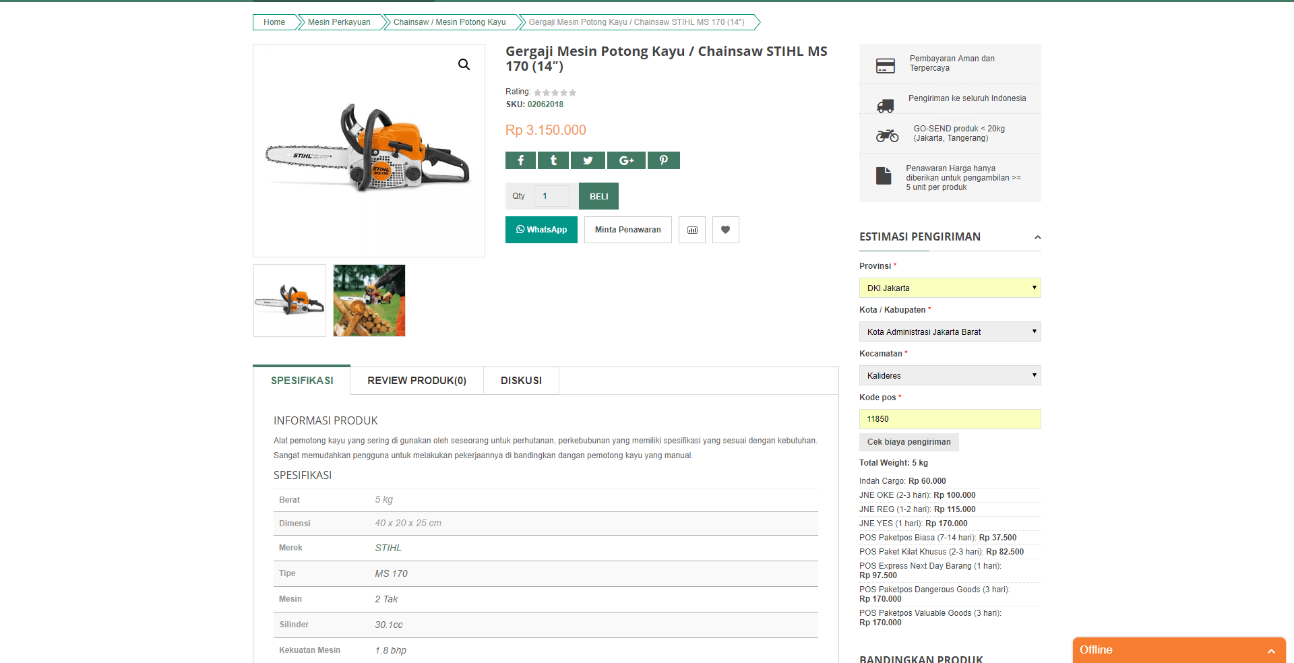Click the Merek value STIHL
Image resolution: width=1294 pixels, height=663 pixels.
388,548
